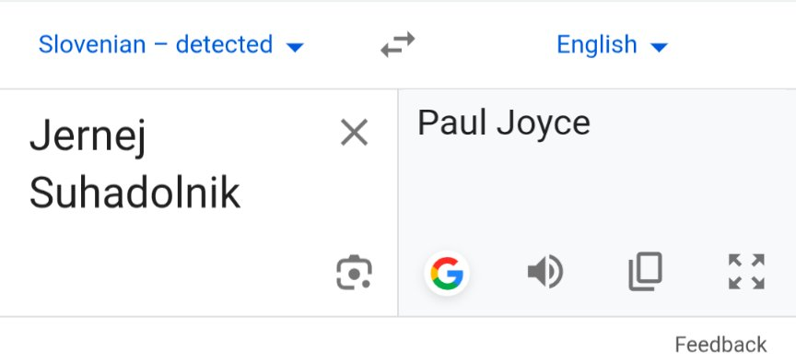Copy the translation to the clipboard
This screenshot has height=364, width=796.
pyautogui.click(x=645, y=272)
